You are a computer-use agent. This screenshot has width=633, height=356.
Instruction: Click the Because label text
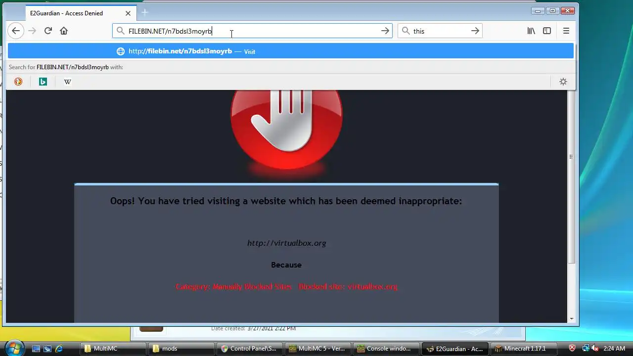coord(286,265)
